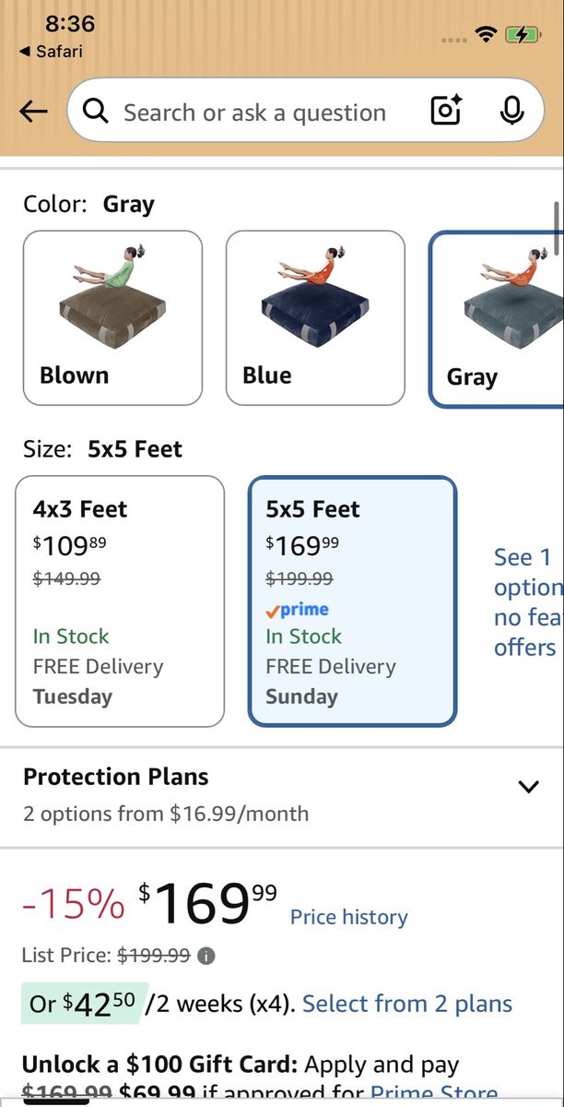Open Select from 2 plans link
Screen dimensions: 564x1107
point(407,1004)
